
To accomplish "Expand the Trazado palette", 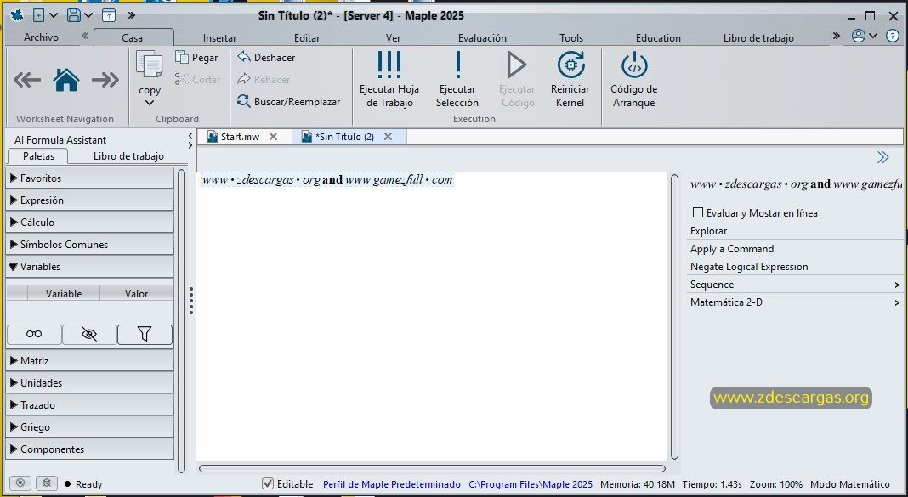I will (x=90, y=404).
